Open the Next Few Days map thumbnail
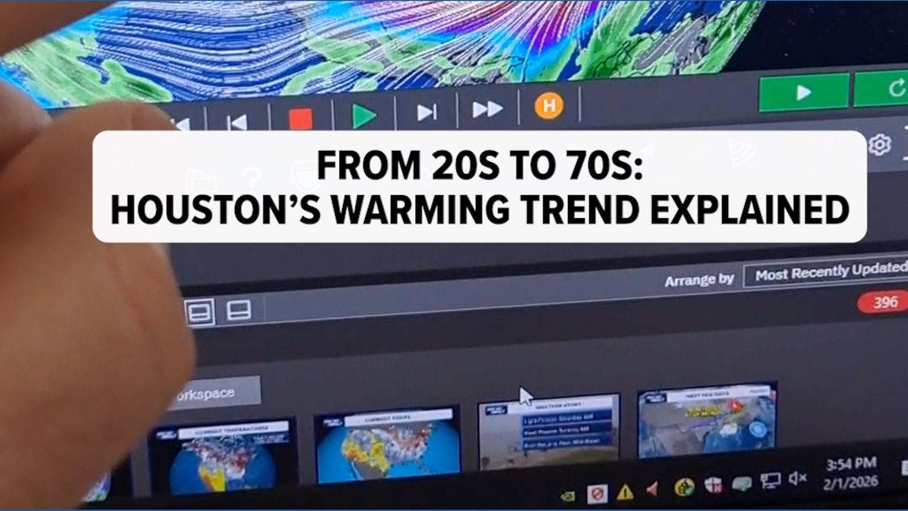The width and height of the screenshot is (908, 511). [x=707, y=420]
